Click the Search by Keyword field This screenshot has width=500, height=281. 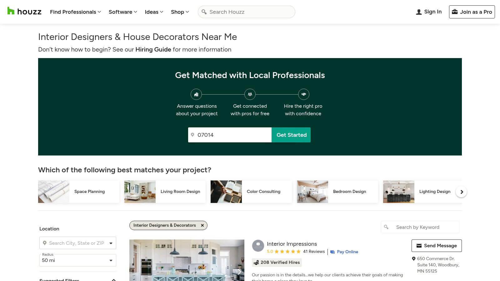420,227
